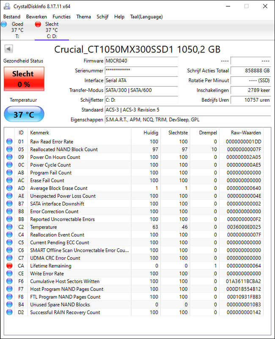Click blue status icon for Raw Read Error Rate

[9, 142]
